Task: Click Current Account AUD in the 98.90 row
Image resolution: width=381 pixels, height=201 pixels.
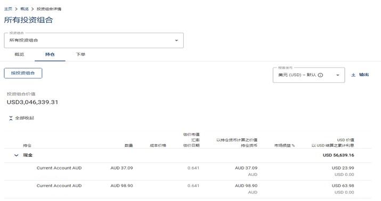Action: [x=59, y=186]
